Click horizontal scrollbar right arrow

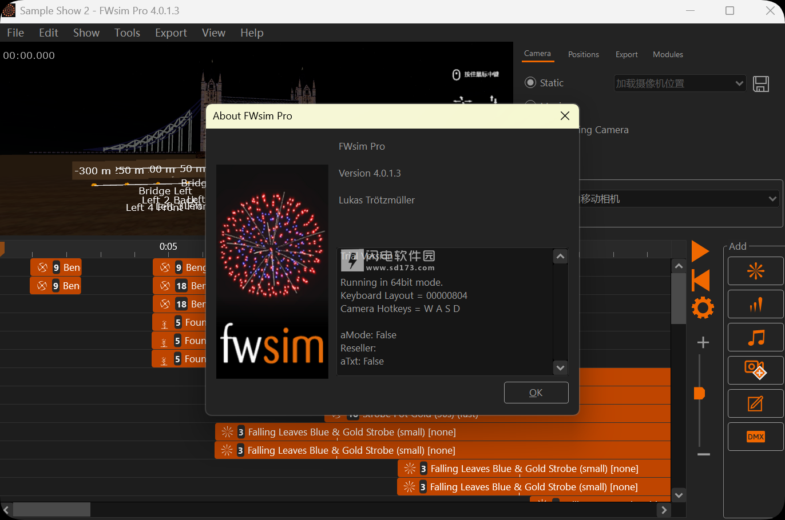pos(664,510)
